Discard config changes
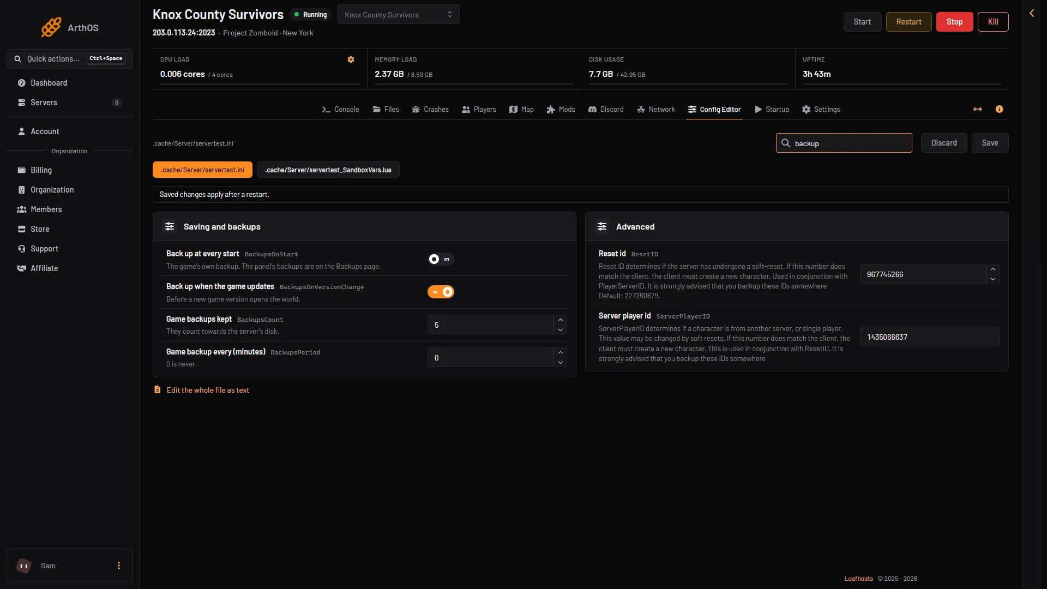 (x=944, y=143)
